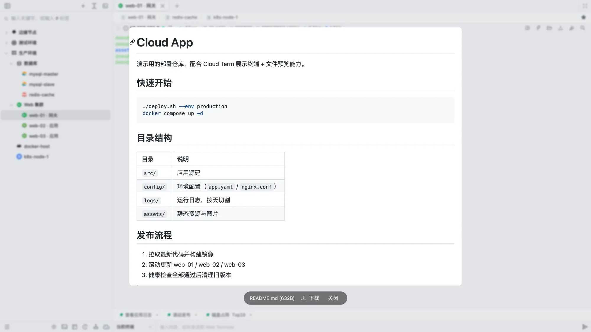This screenshot has width=591, height=332.
Task: Switch to the redis-cache sub-tab
Action: click(x=181, y=17)
